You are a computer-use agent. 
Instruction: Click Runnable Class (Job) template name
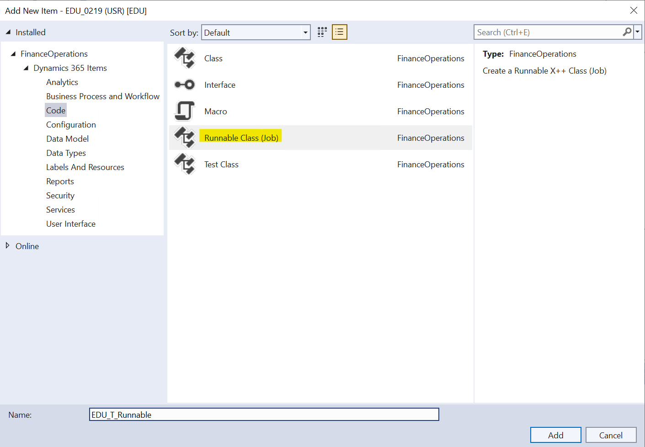tap(241, 138)
